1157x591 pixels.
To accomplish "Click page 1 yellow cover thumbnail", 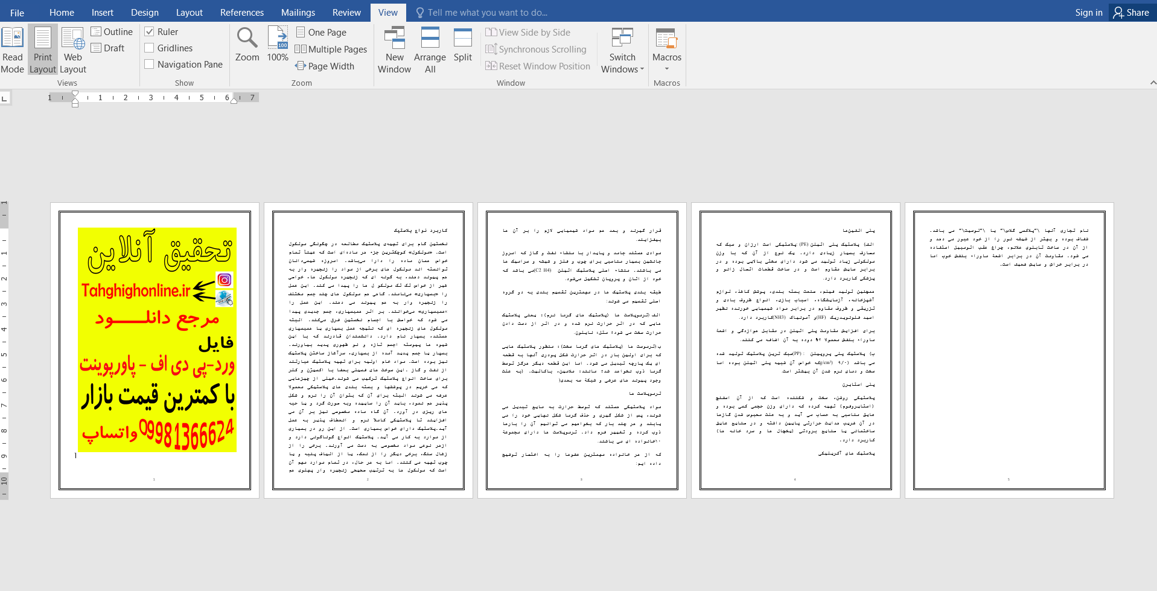I will [x=157, y=340].
